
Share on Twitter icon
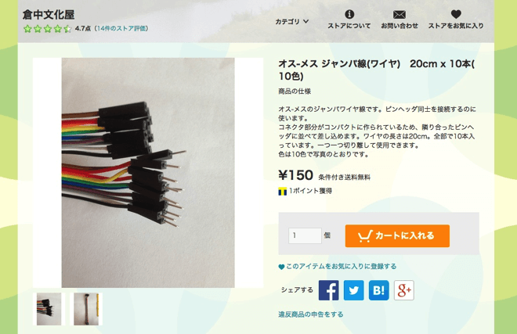354,290
